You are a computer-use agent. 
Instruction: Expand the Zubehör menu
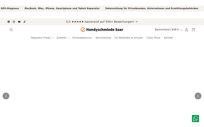tap(63, 38)
